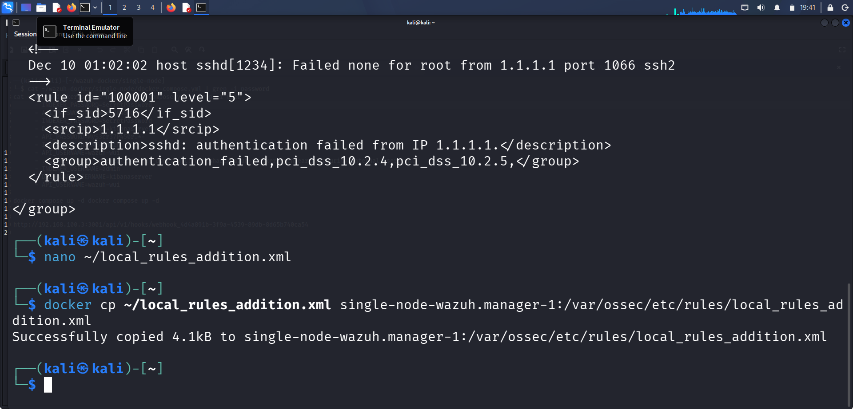This screenshot has height=409, width=853.
Task: Click the battery power manager icon
Action: coord(792,8)
